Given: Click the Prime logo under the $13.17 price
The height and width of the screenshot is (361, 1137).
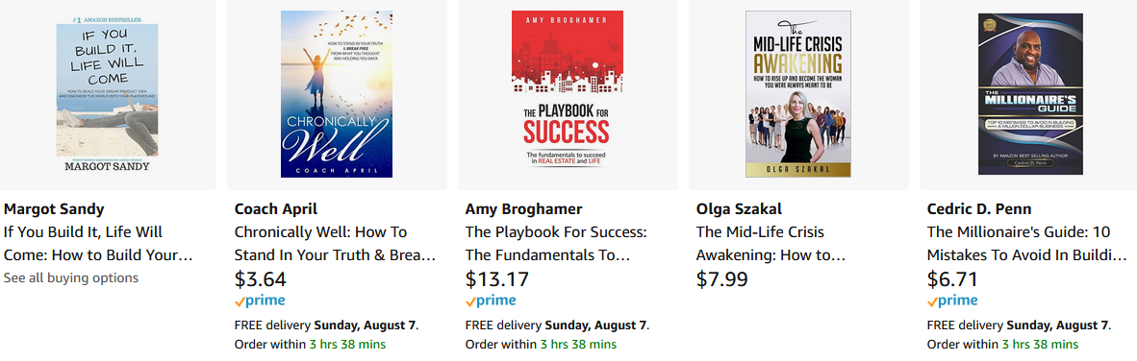Looking at the screenshot, I should (491, 301).
